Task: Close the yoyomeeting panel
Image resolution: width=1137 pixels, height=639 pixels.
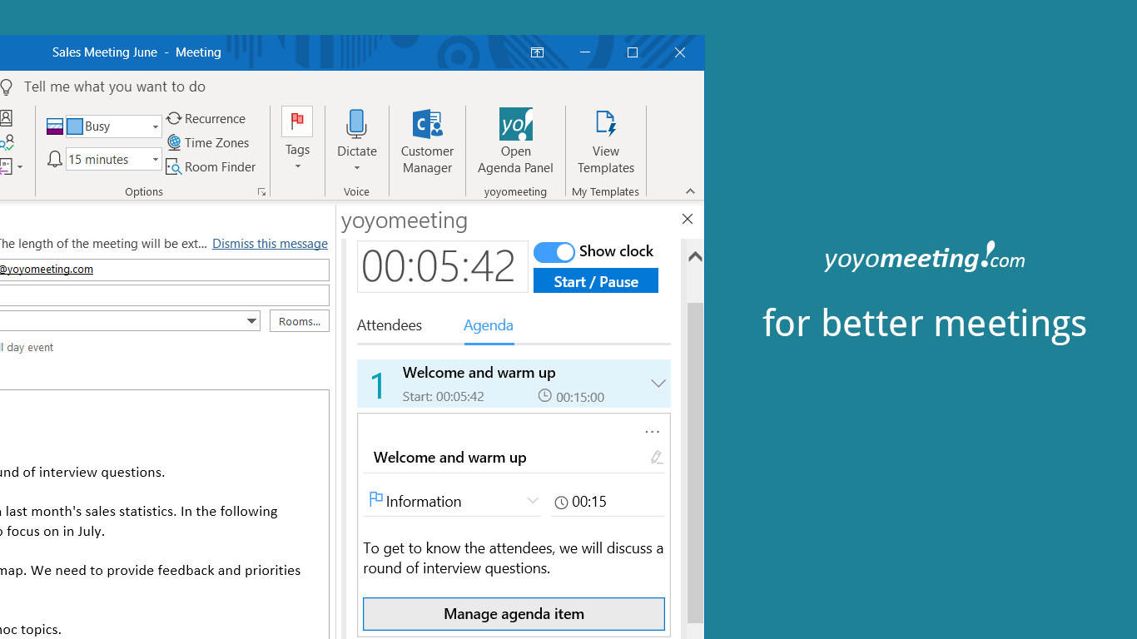Action: point(687,219)
